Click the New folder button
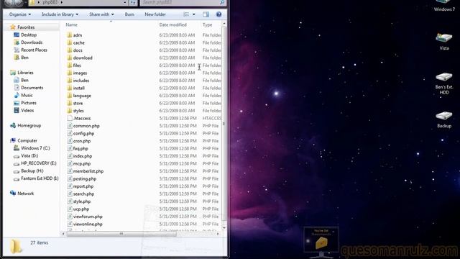This screenshot has width=460, height=259. coord(155,14)
